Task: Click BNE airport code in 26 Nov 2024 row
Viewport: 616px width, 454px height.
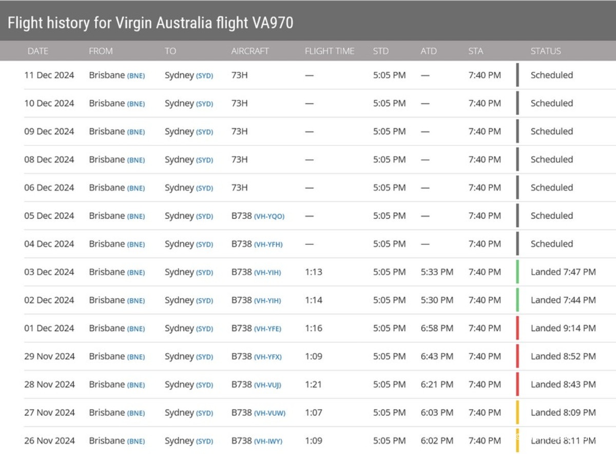Action: tap(136, 442)
